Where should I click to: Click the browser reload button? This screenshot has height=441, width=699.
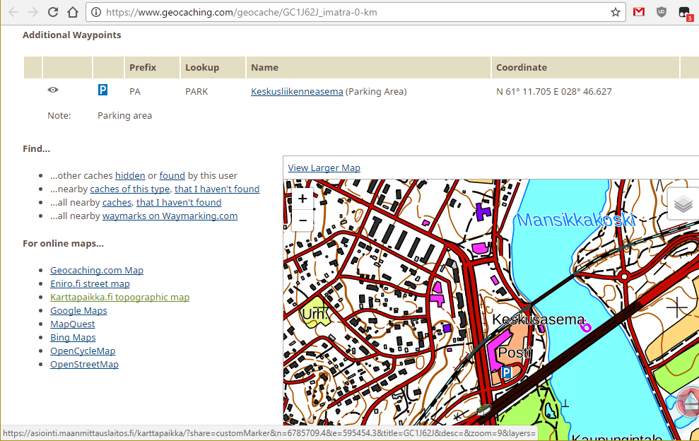pyautogui.click(x=53, y=12)
